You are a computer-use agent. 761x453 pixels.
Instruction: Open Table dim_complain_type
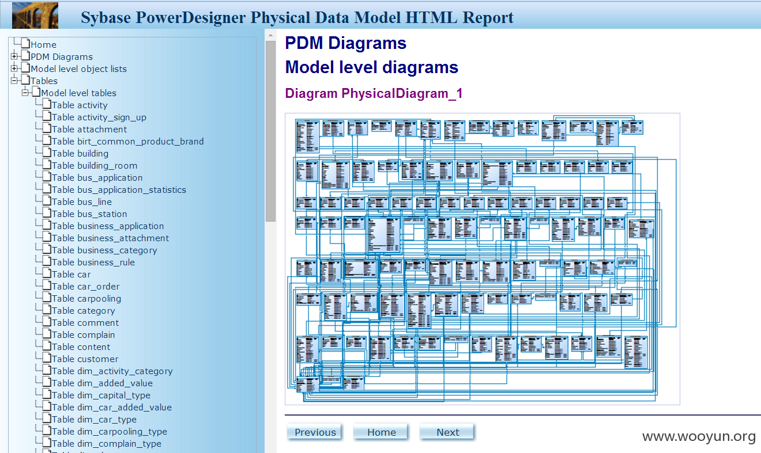pos(107,443)
